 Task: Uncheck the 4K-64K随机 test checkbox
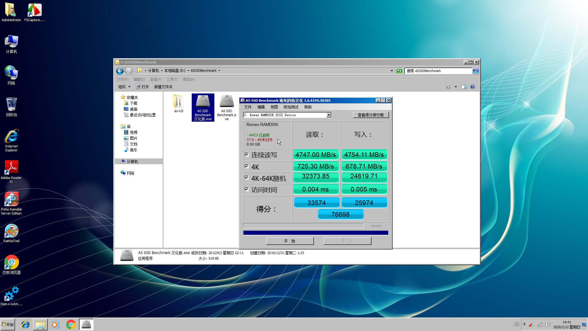coord(247,178)
